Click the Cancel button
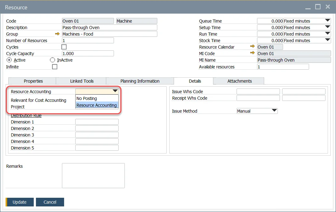Screen dimensions: 336x212 [x=50, y=202]
